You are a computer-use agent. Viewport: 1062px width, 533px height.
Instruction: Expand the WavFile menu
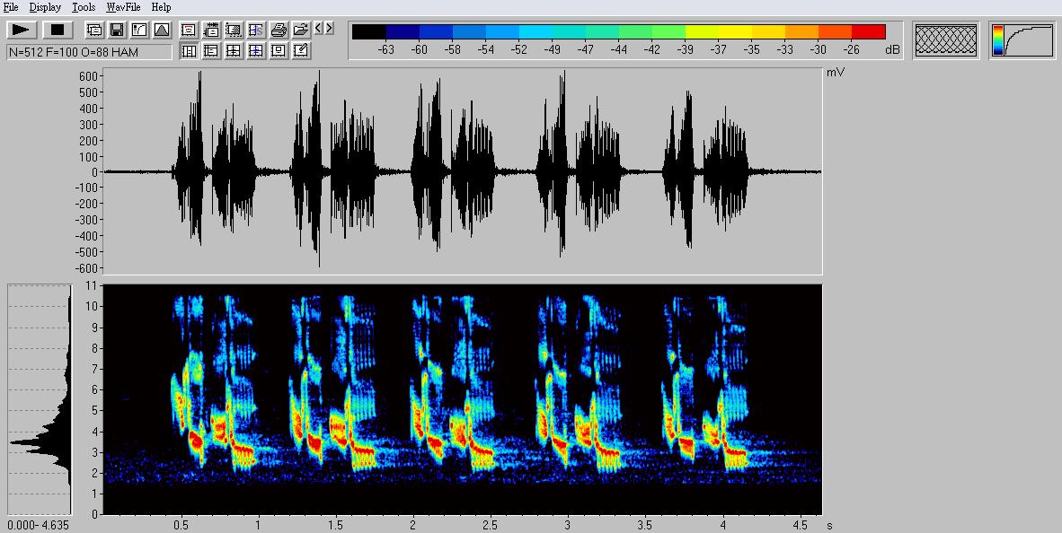[123, 7]
